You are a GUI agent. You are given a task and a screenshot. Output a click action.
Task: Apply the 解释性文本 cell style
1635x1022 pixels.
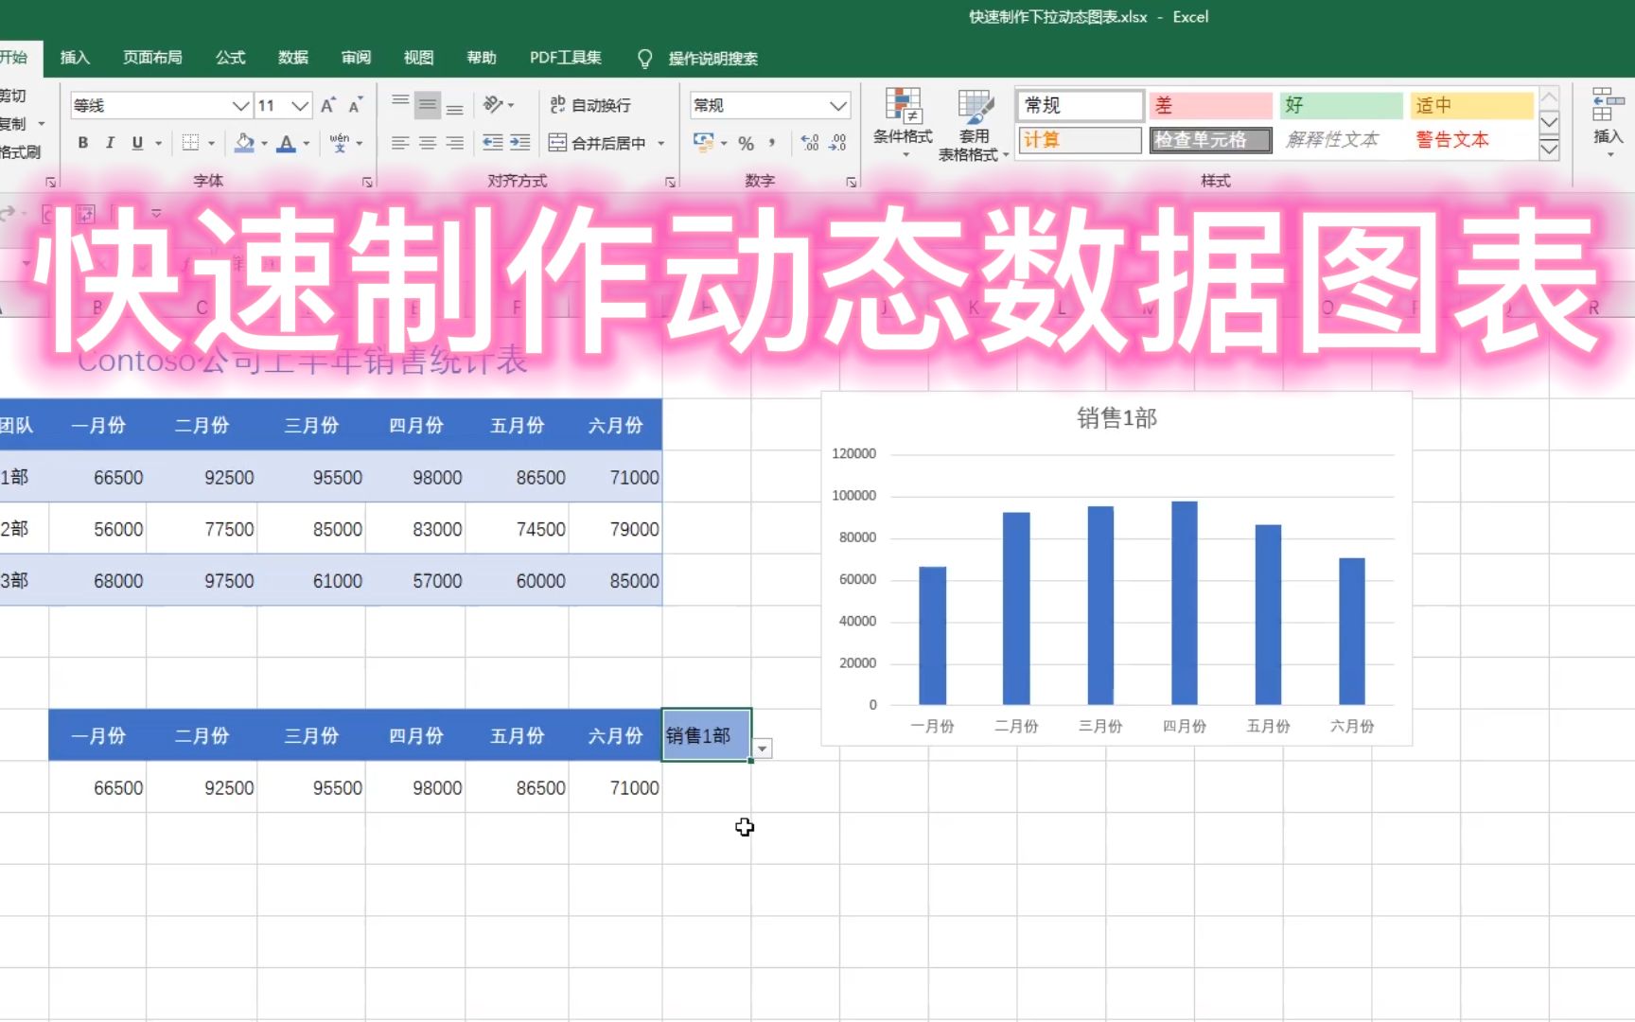[x=1341, y=140]
